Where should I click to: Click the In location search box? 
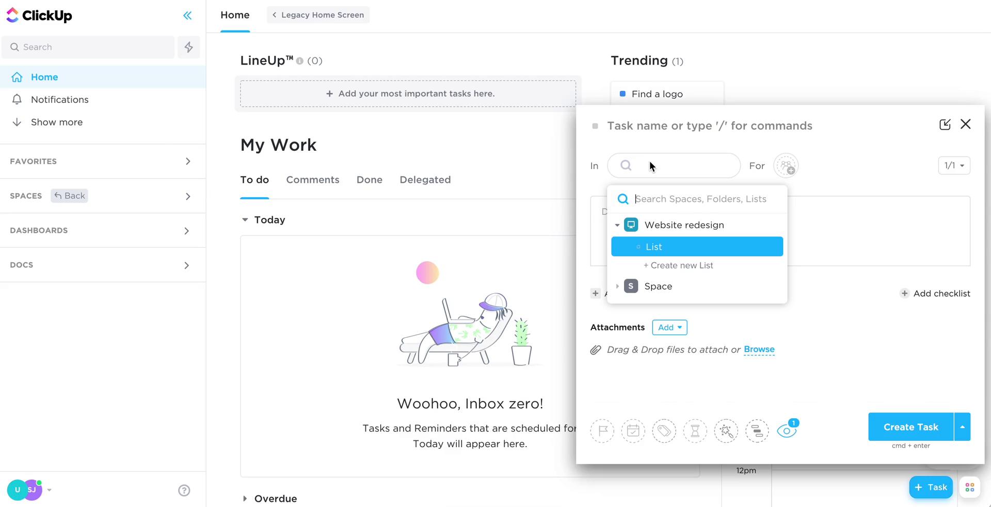click(674, 166)
